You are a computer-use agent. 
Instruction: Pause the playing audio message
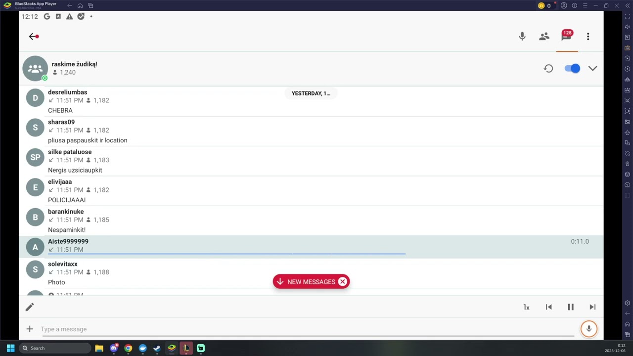point(570,307)
